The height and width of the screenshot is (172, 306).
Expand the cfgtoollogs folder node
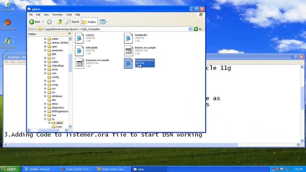[45, 65]
